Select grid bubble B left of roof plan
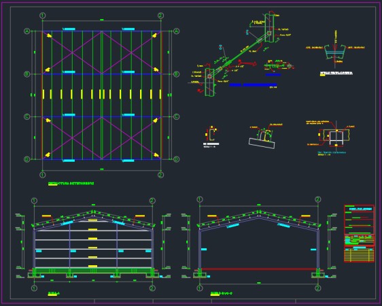Viewport: 382px width, 306px height. click(27, 74)
